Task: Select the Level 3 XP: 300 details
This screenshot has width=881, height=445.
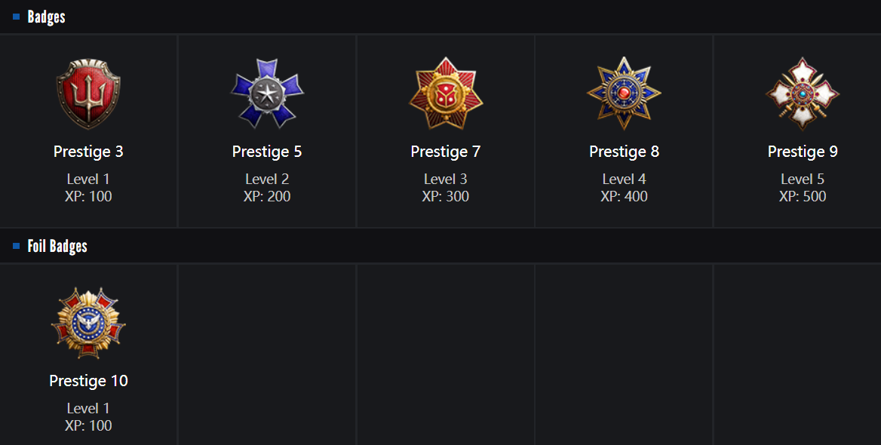Action: click(x=446, y=188)
